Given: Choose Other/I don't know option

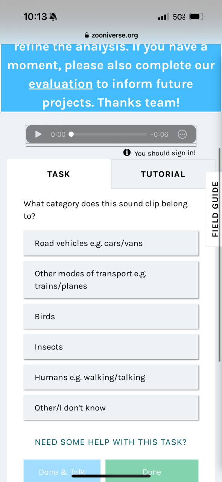Looking at the screenshot, I should [x=111, y=408].
